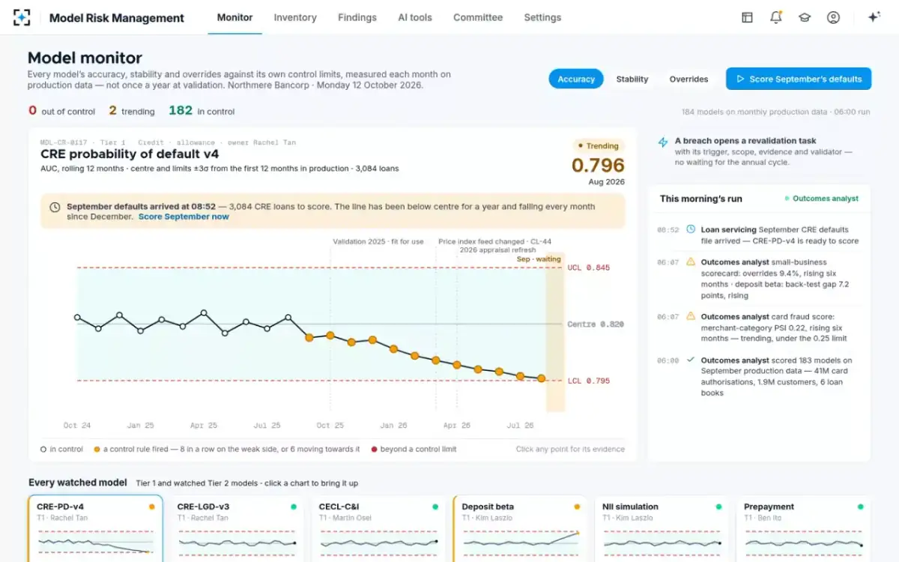The height and width of the screenshot is (562, 899).
Task: Click the 06:00 timestamp in run log
Action: (668, 360)
